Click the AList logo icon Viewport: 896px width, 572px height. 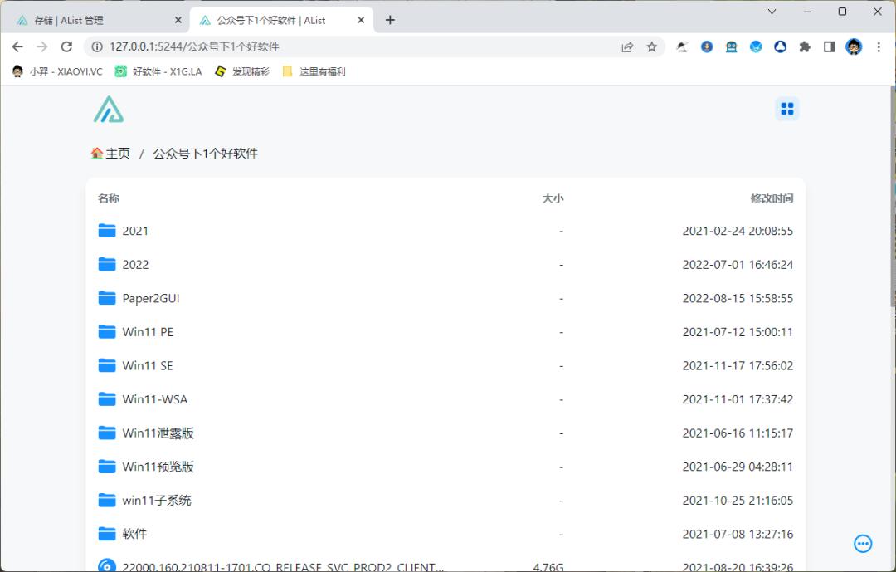pyautogui.click(x=108, y=109)
